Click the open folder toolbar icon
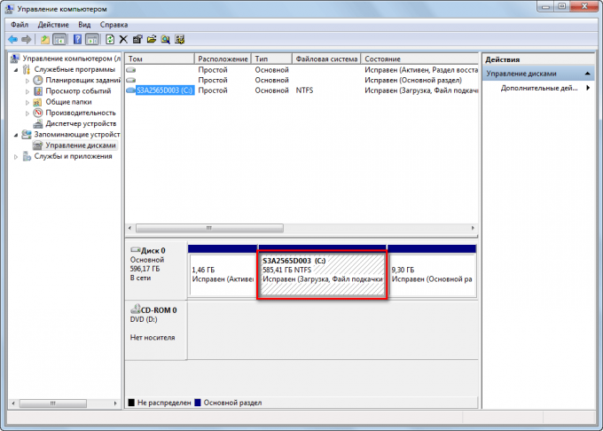Viewport: 603px width, 431px height. click(152, 40)
